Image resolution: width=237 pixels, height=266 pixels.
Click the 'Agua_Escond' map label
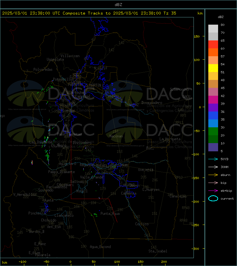100,247
